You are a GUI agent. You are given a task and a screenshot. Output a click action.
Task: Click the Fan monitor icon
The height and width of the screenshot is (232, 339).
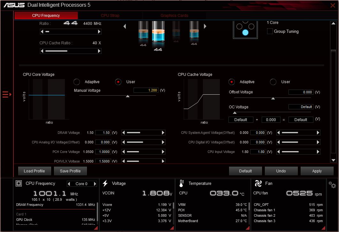[258, 184]
